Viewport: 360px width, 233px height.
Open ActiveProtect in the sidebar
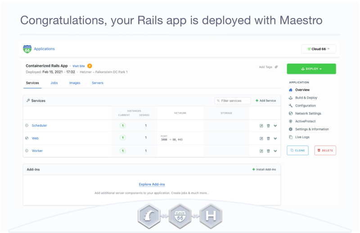(306, 121)
